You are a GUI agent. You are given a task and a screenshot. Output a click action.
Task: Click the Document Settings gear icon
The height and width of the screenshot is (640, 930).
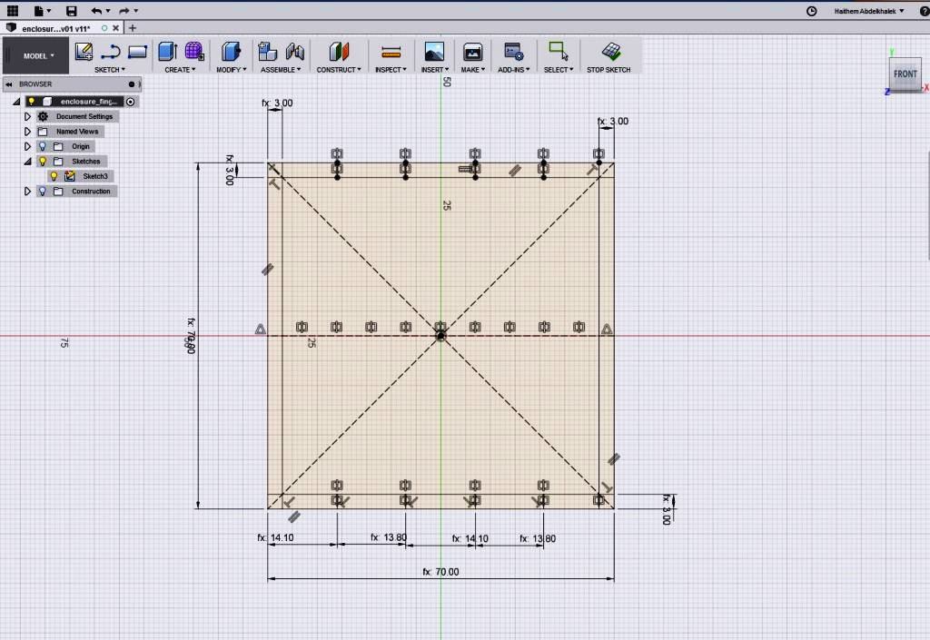43,117
